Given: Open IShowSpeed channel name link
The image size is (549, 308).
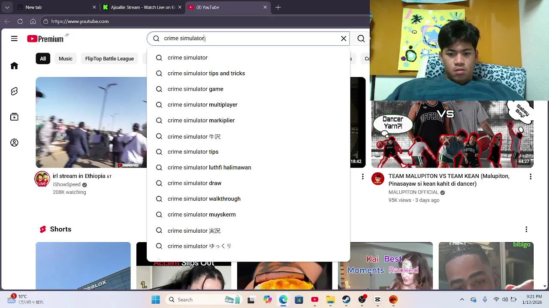Looking at the screenshot, I should [x=66, y=185].
